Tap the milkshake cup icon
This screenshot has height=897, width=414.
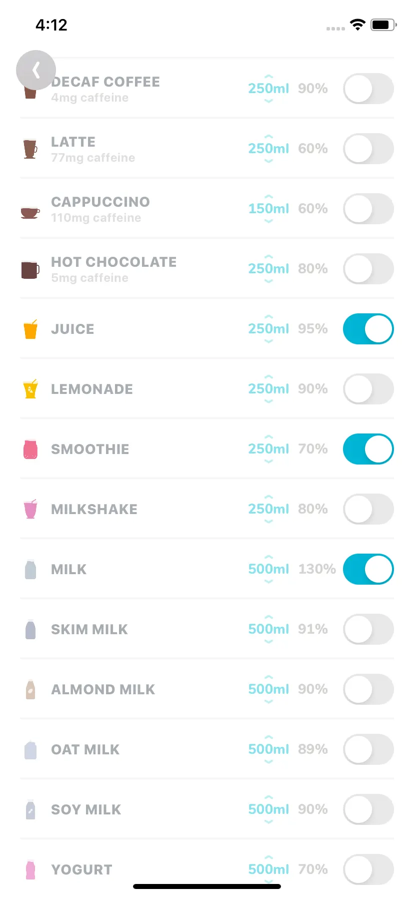coord(30,509)
